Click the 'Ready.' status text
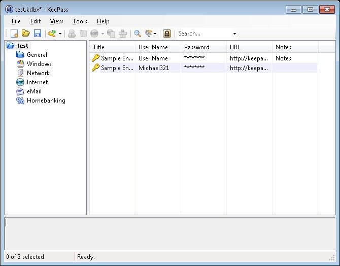 (86, 257)
